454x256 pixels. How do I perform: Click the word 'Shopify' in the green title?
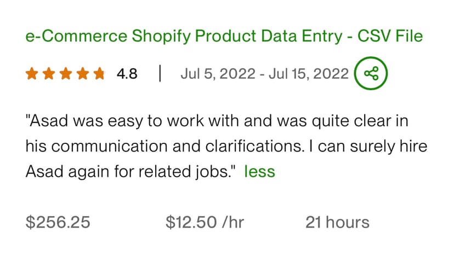click(161, 37)
